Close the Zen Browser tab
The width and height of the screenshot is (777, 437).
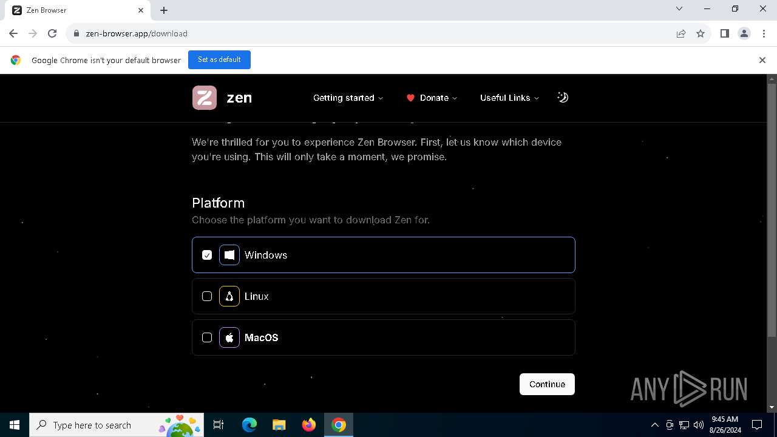point(140,10)
